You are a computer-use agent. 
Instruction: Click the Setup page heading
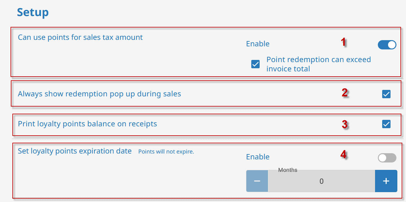(x=32, y=12)
